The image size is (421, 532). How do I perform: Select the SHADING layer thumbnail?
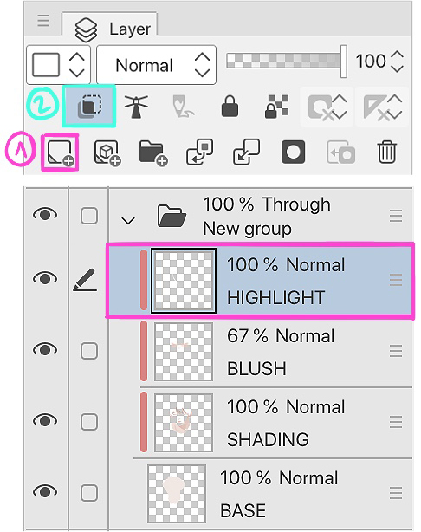click(184, 423)
